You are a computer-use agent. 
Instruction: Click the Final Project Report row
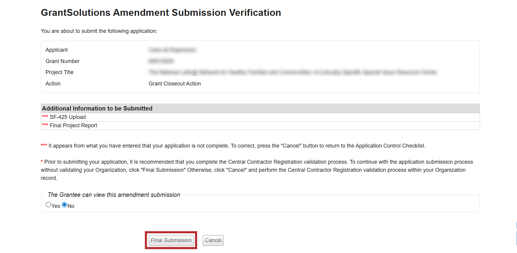point(73,125)
